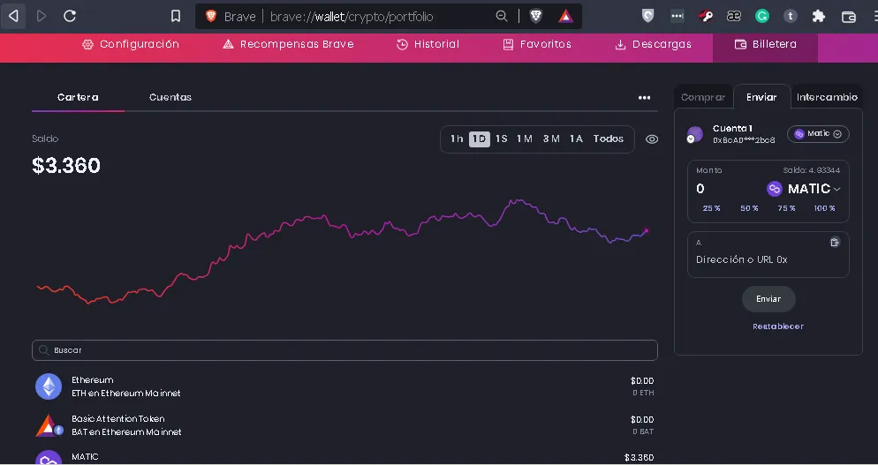Viewport: 878px width, 465px height.
Task: Click the Cuenta 1 account avatar
Action: coord(695,134)
